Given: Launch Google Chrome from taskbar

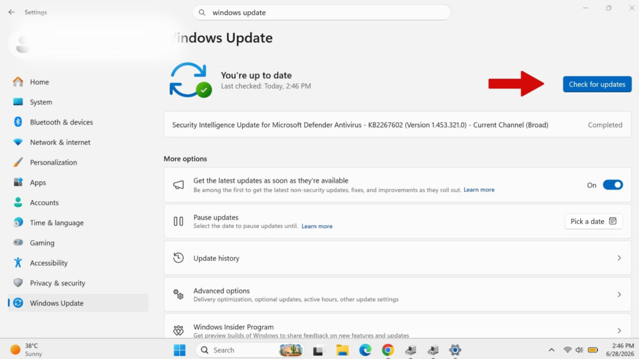Looking at the screenshot, I should 388,350.
